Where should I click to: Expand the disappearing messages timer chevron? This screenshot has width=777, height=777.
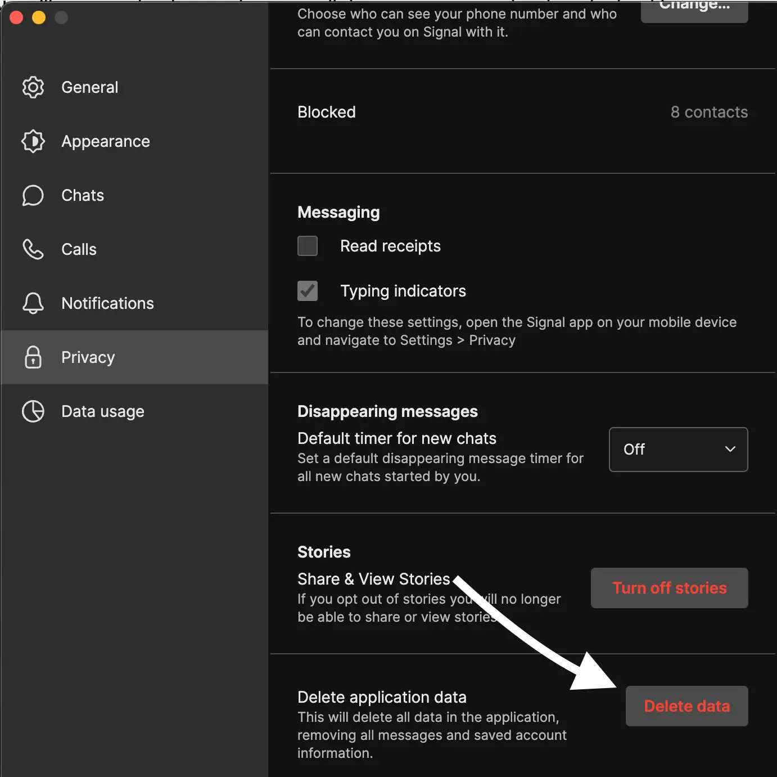coord(730,450)
